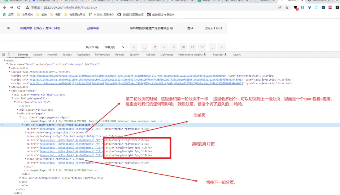This screenshot has width=340, height=195.
Task: Collapse the div id=updatepanel2 node
Action: 12,98
